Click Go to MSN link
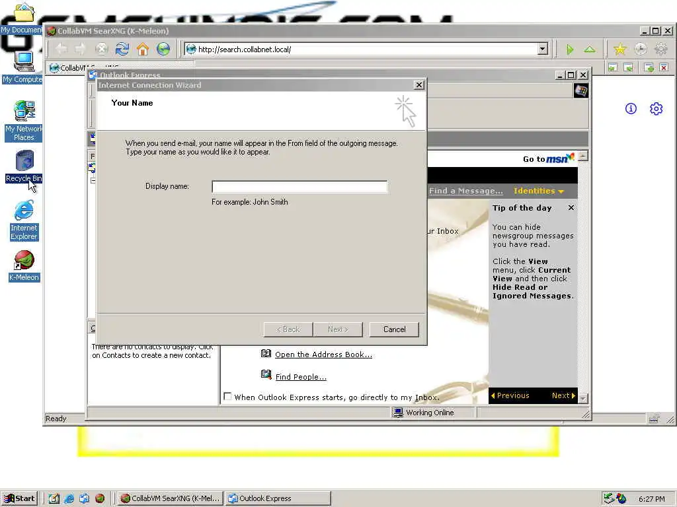 [x=548, y=158]
